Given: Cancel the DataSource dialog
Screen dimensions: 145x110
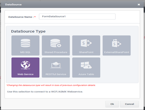Looking at the screenshot, I should point(130,104).
